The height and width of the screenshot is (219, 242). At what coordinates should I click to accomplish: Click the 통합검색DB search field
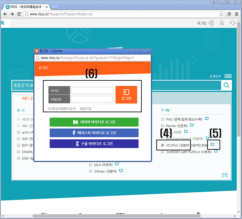pyautogui.click(x=117, y=85)
